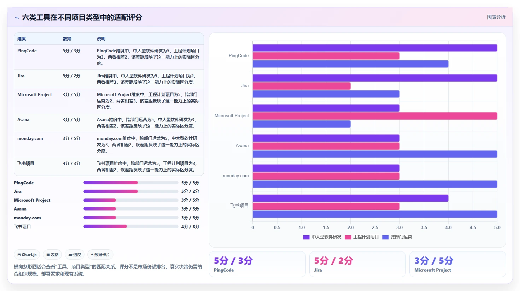Click the Jira table row name

tap(21, 76)
